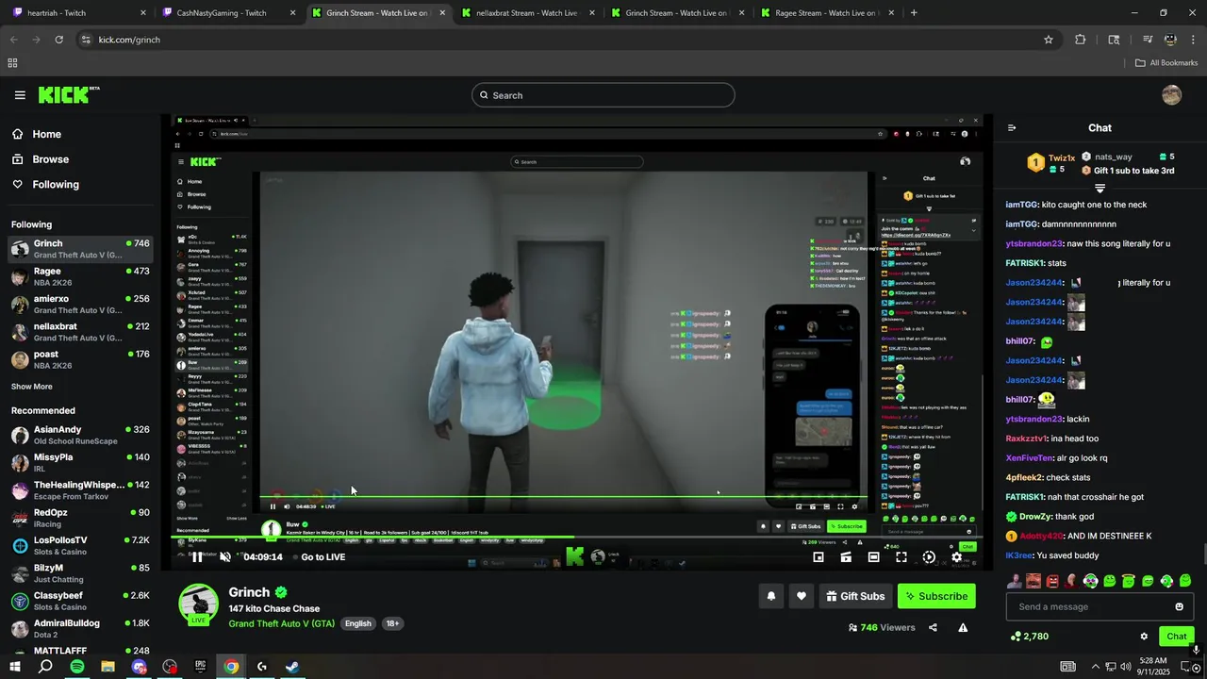This screenshot has width=1207, height=679.
Task: Click the Gift Subs button
Action: (855, 596)
